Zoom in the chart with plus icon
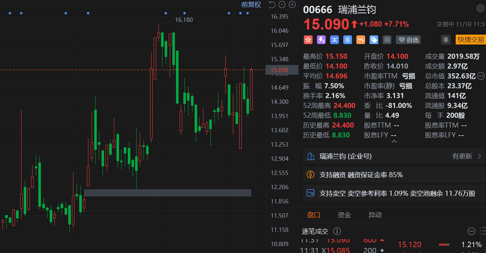This screenshot has height=253, width=486. coord(292,5)
